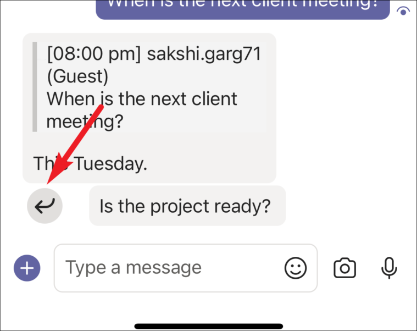
Task: Tap the gray vertical quote bar
Action: pyautogui.click(x=35, y=87)
